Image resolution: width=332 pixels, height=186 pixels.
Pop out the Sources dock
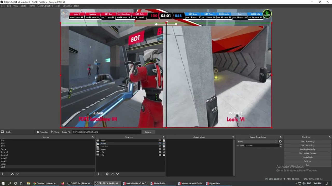click(x=163, y=137)
